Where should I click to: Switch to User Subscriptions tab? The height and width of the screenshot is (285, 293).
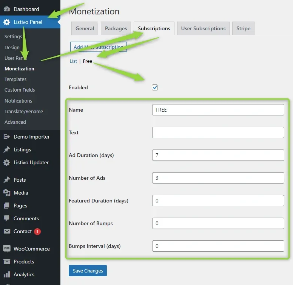(203, 28)
